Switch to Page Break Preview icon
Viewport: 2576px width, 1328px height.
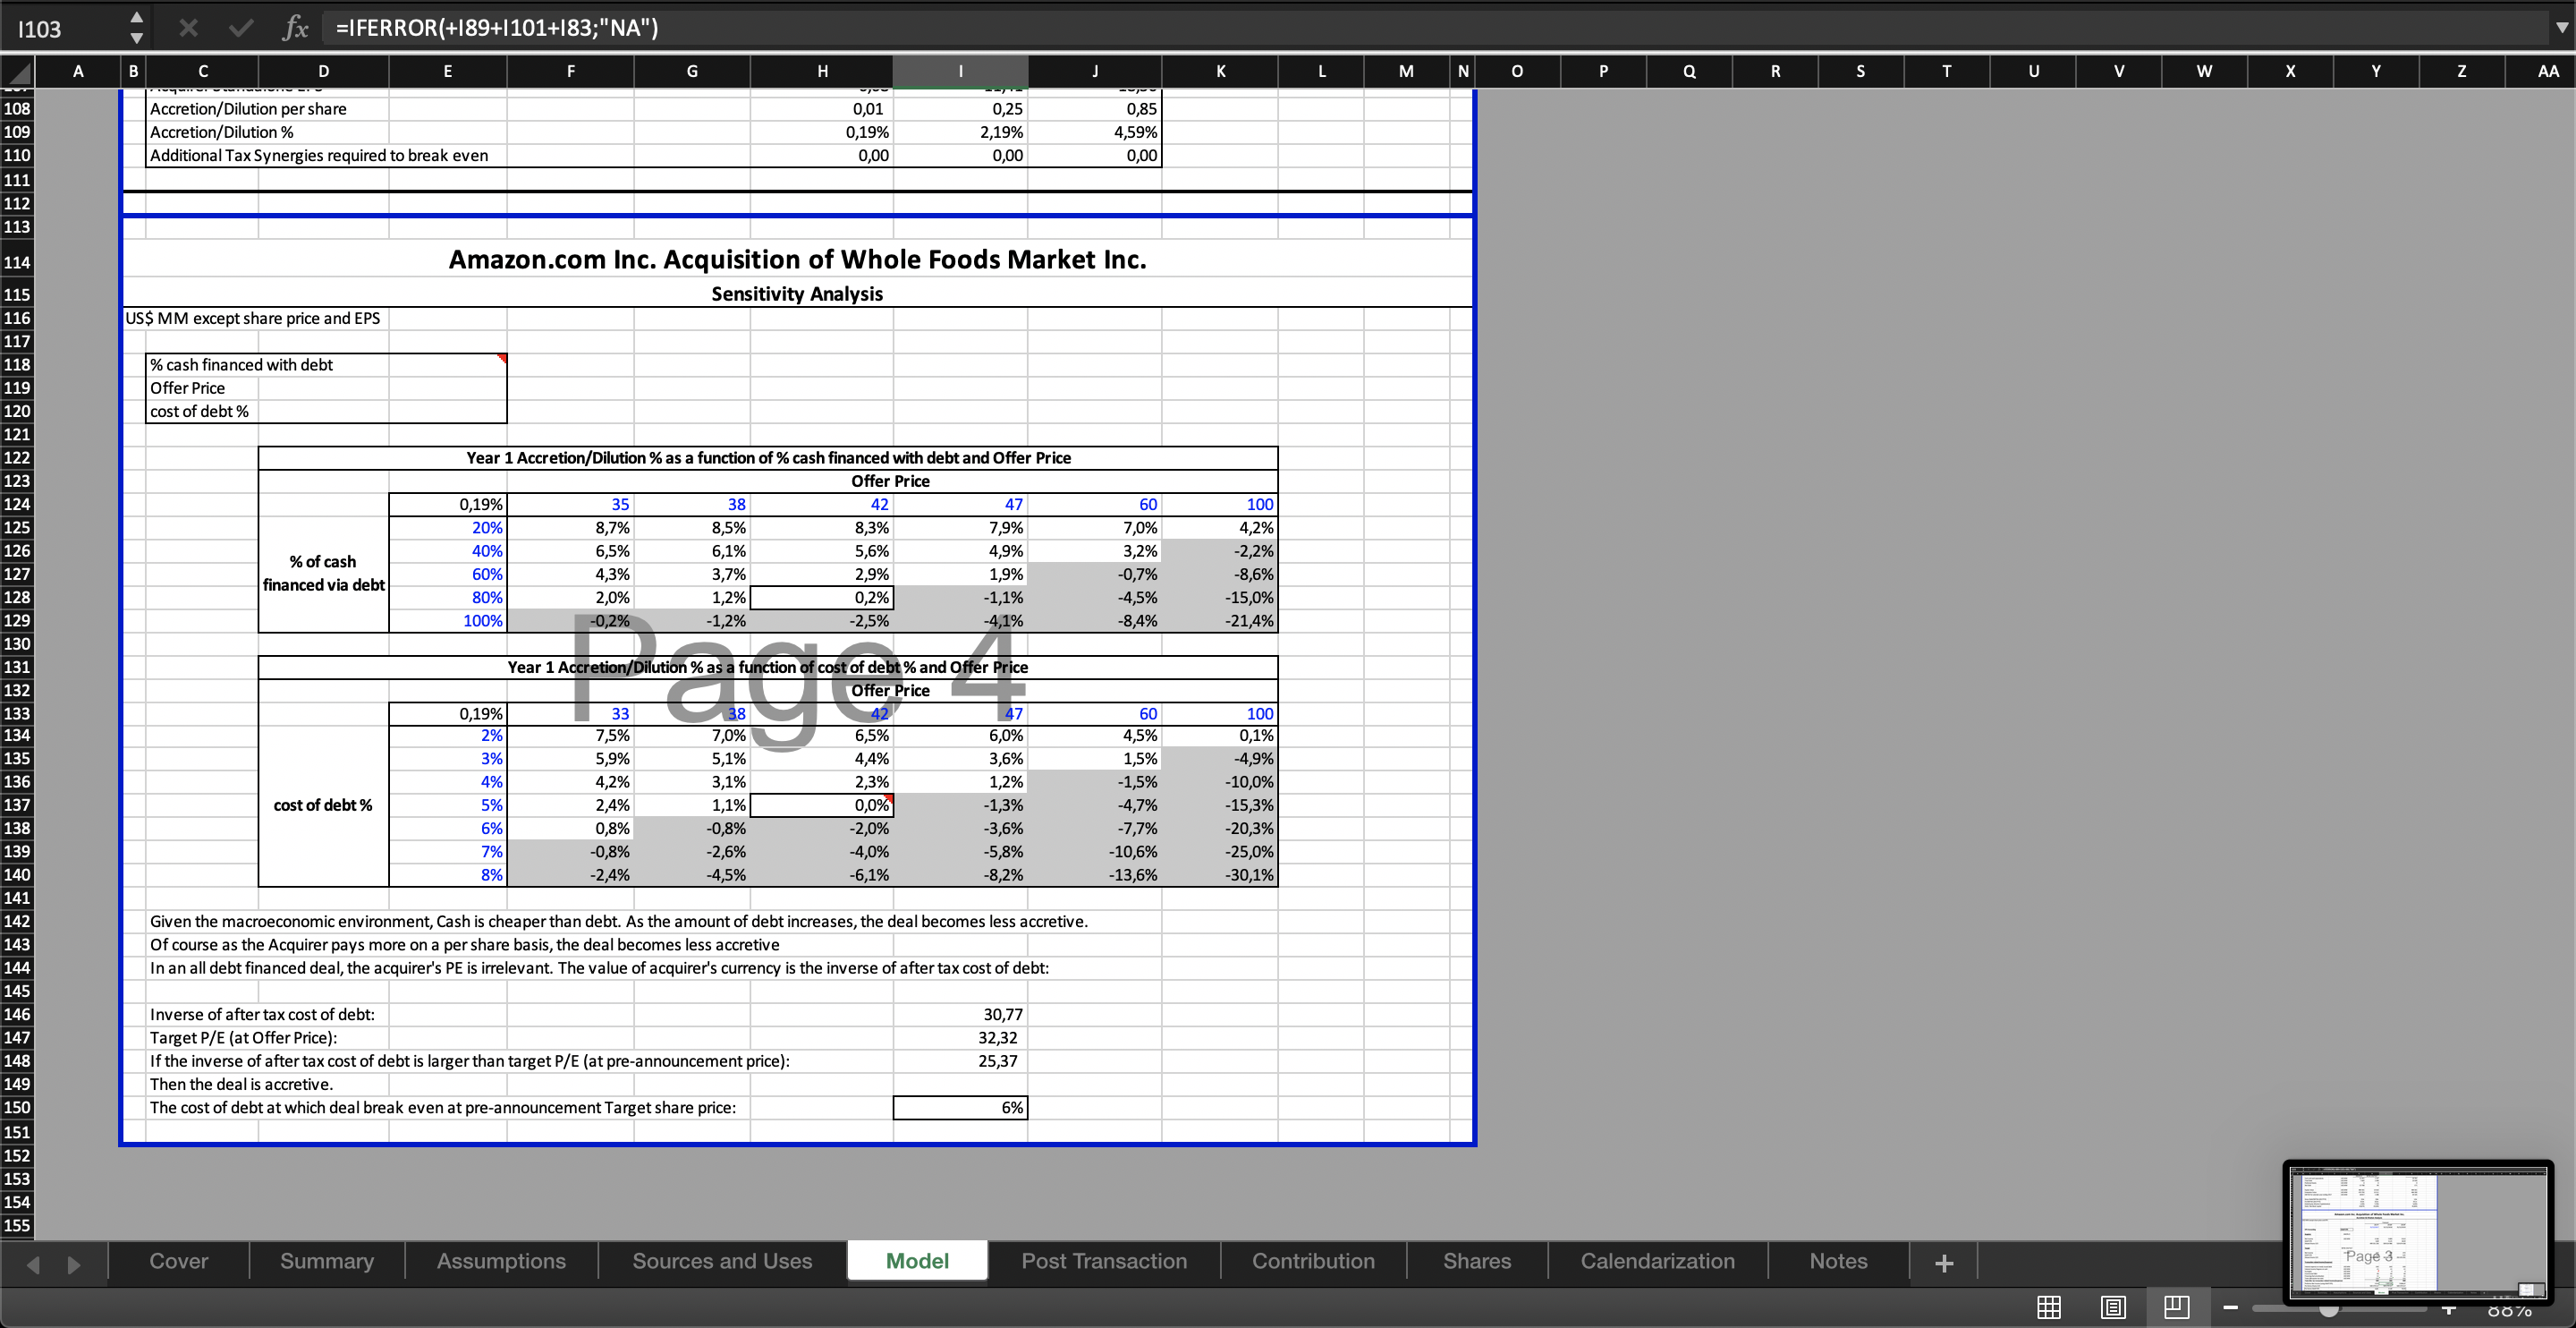pyautogui.click(x=2176, y=1307)
